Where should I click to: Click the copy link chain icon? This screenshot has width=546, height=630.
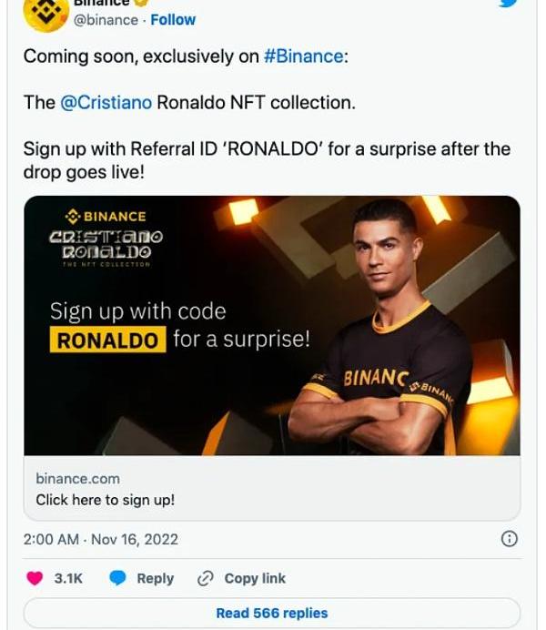pyautogui.click(x=206, y=578)
